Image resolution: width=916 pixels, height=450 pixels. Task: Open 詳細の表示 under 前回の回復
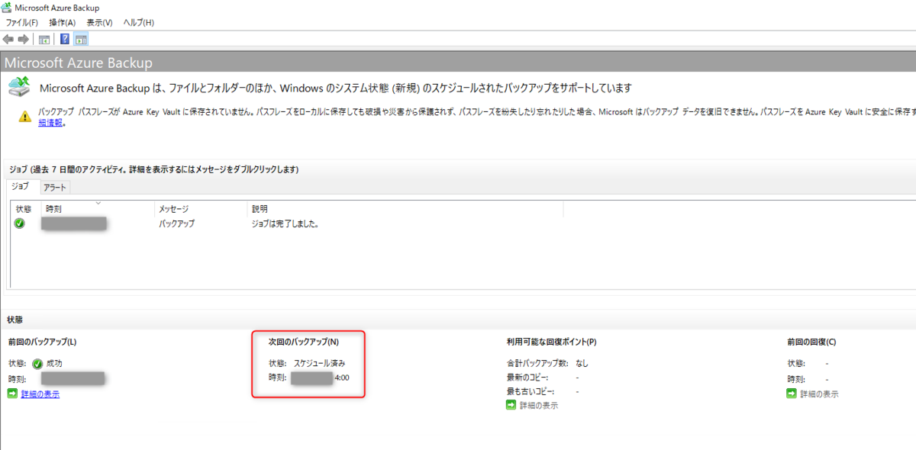[819, 394]
